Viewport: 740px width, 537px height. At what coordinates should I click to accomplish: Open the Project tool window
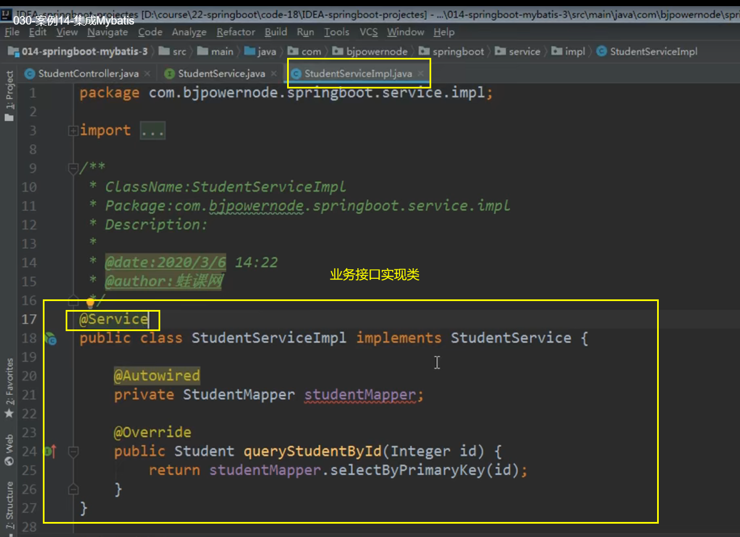[x=9, y=96]
